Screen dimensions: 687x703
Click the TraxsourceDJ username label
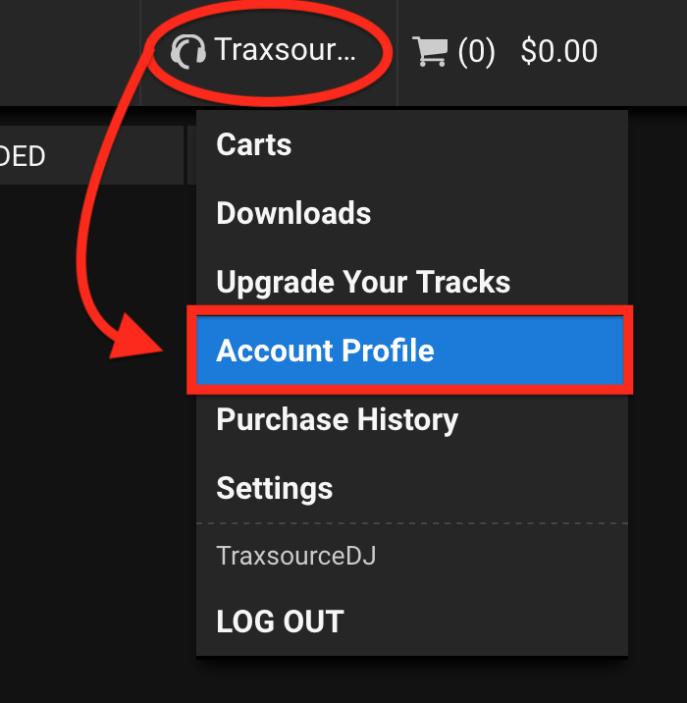click(295, 557)
